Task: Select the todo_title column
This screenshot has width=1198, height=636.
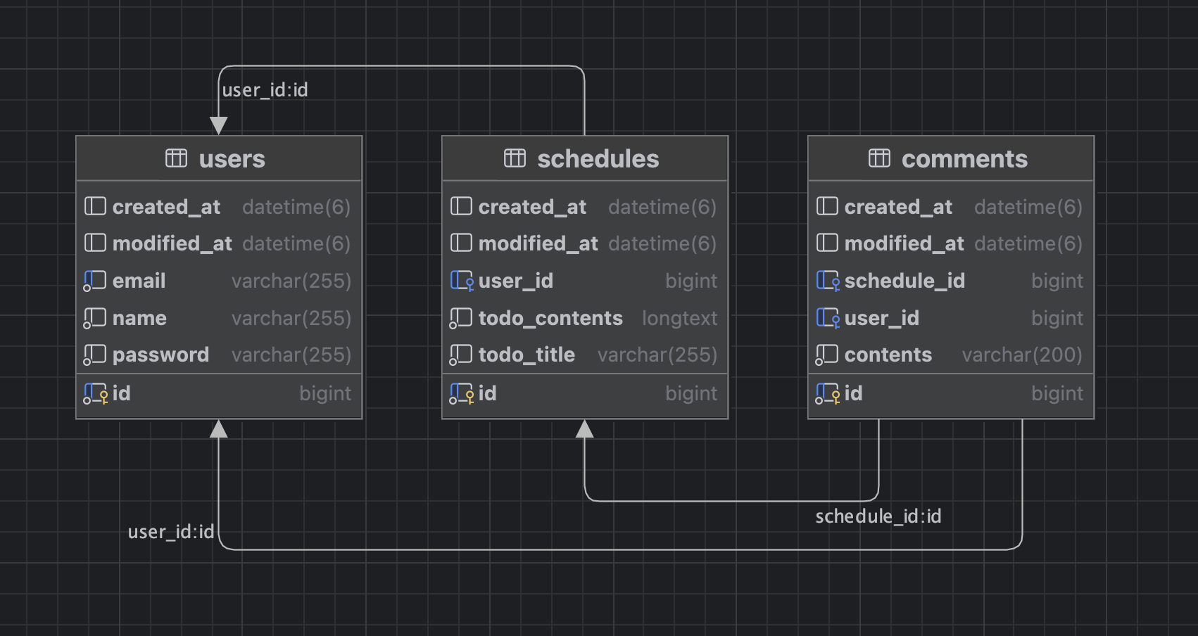Action: (x=585, y=355)
